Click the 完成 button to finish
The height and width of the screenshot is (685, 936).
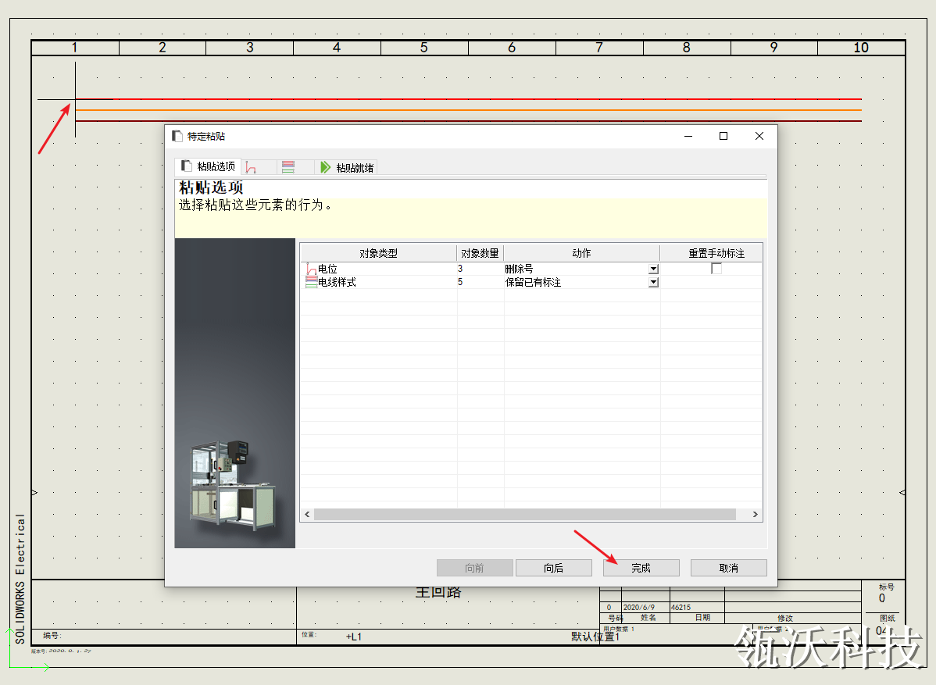click(641, 568)
